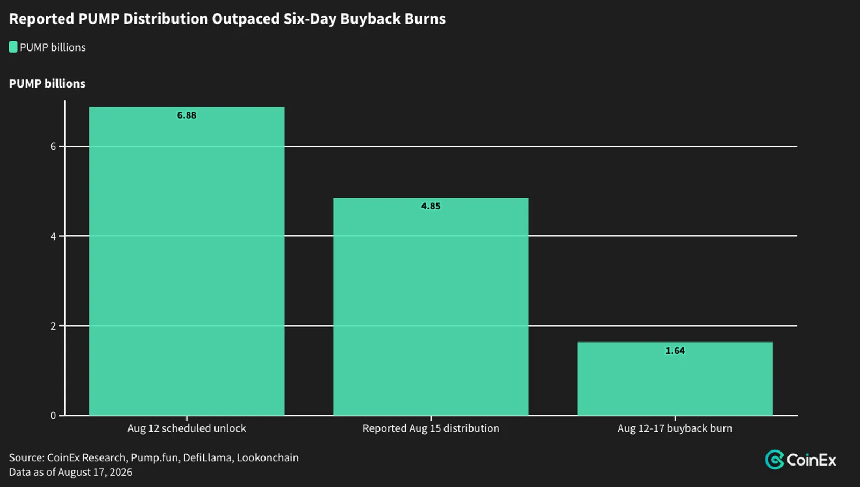Click the chart title about PUMP distribution
The height and width of the screenshot is (487, 860).
tap(227, 19)
